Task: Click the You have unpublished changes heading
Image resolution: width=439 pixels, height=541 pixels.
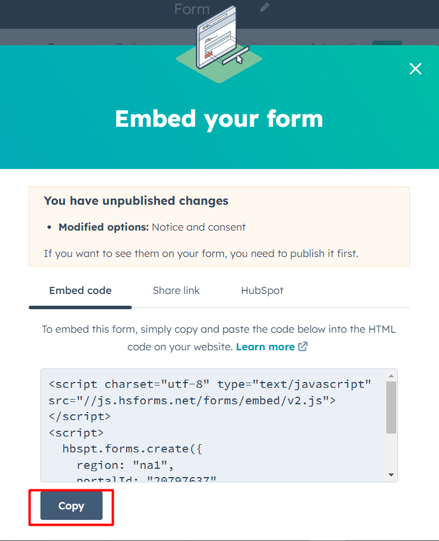Action: (136, 201)
